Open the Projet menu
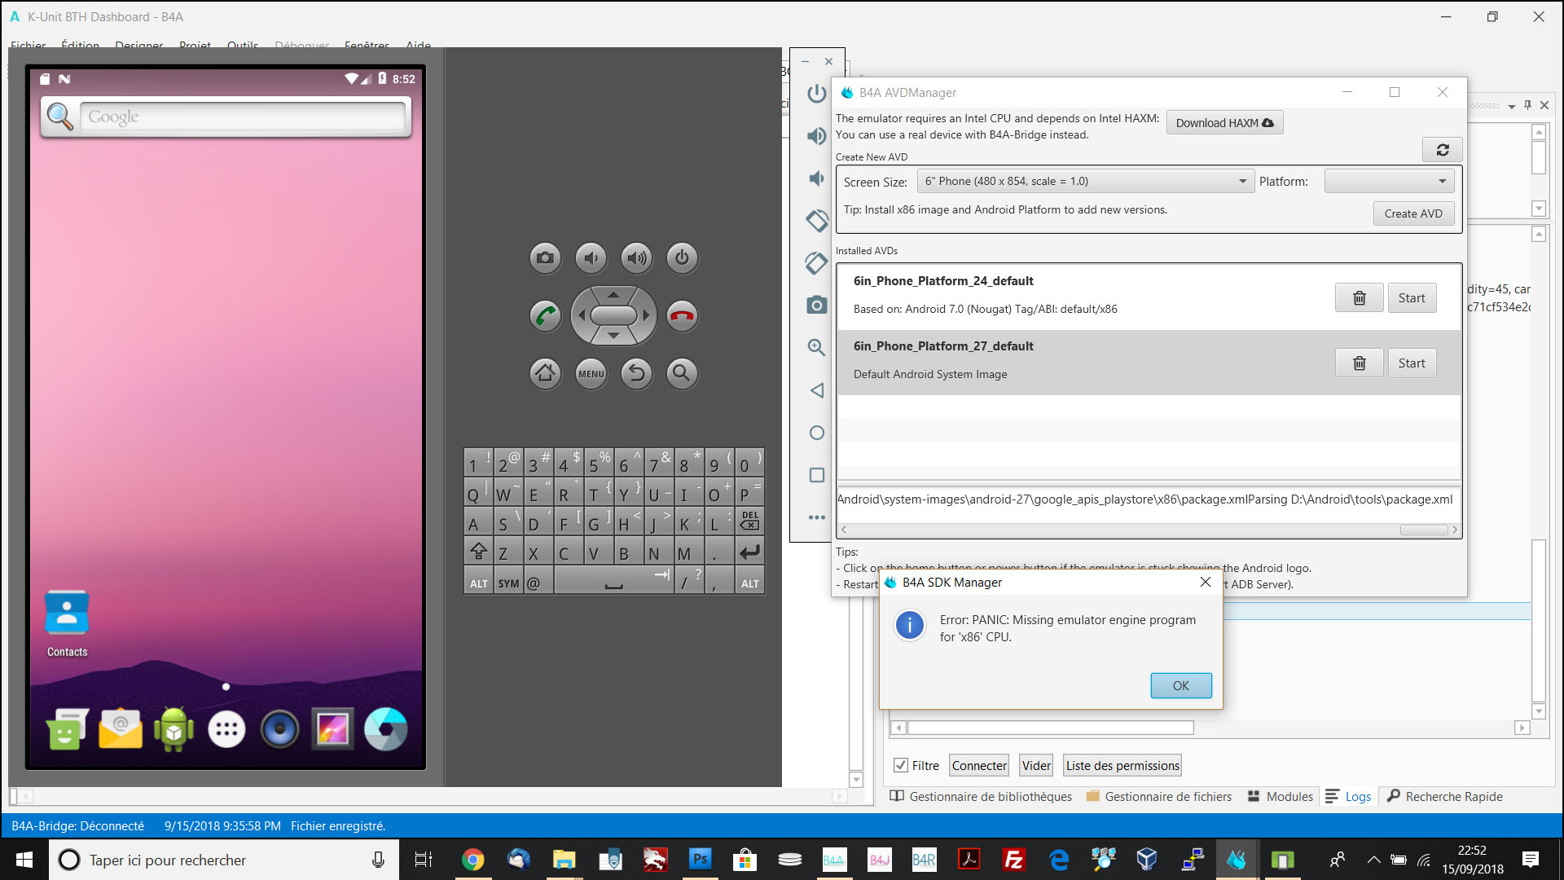The width and height of the screenshot is (1564, 880). point(195,45)
